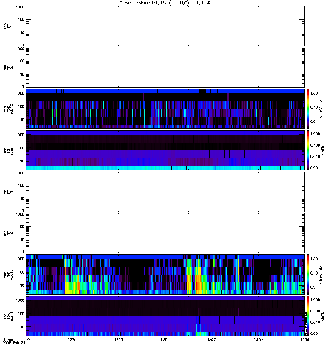Image resolution: width=330 pixels, height=352 pixels.
Task: Click inside the thb fbk edc12 spectrogram
Action: (x=165, y=108)
